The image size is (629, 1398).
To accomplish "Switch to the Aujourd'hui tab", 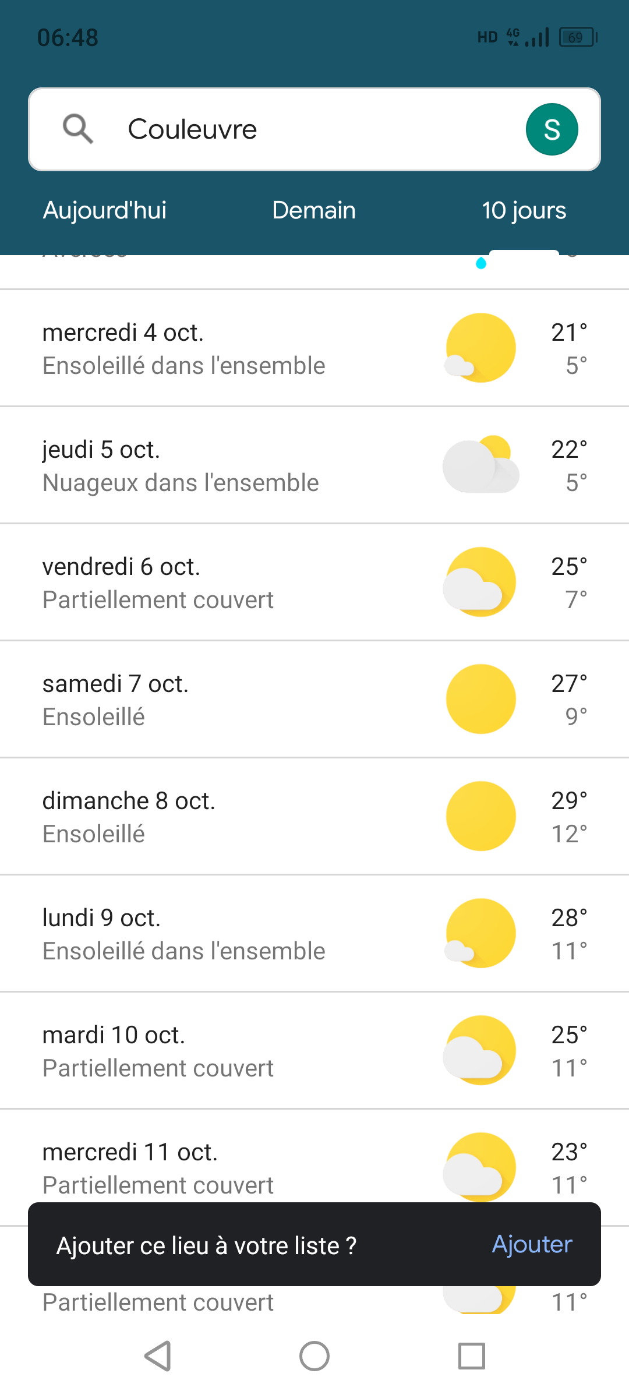I will (x=105, y=210).
